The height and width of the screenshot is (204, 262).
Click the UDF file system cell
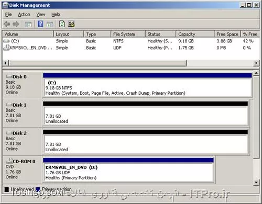[x=117, y=48]
